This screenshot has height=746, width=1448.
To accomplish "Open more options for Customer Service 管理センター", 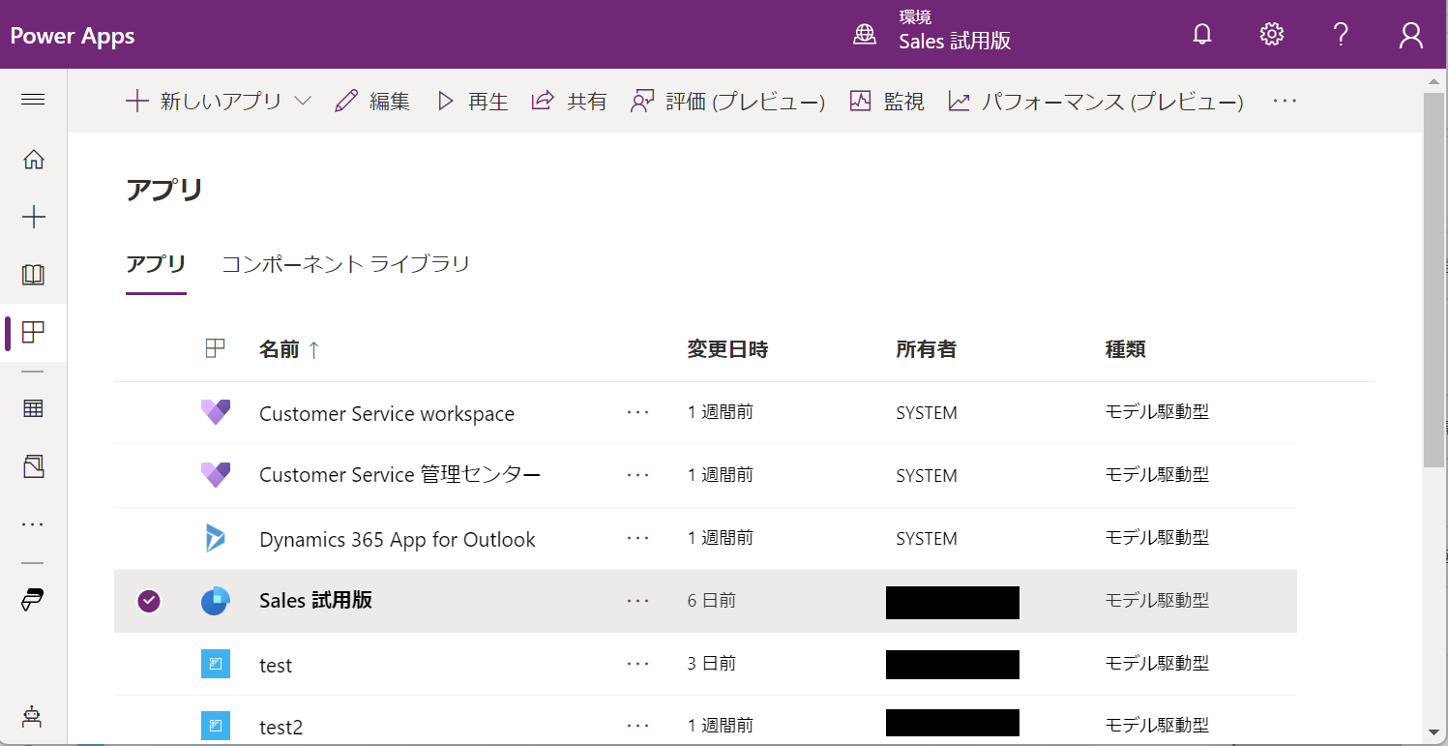I will tap(637, 475).
